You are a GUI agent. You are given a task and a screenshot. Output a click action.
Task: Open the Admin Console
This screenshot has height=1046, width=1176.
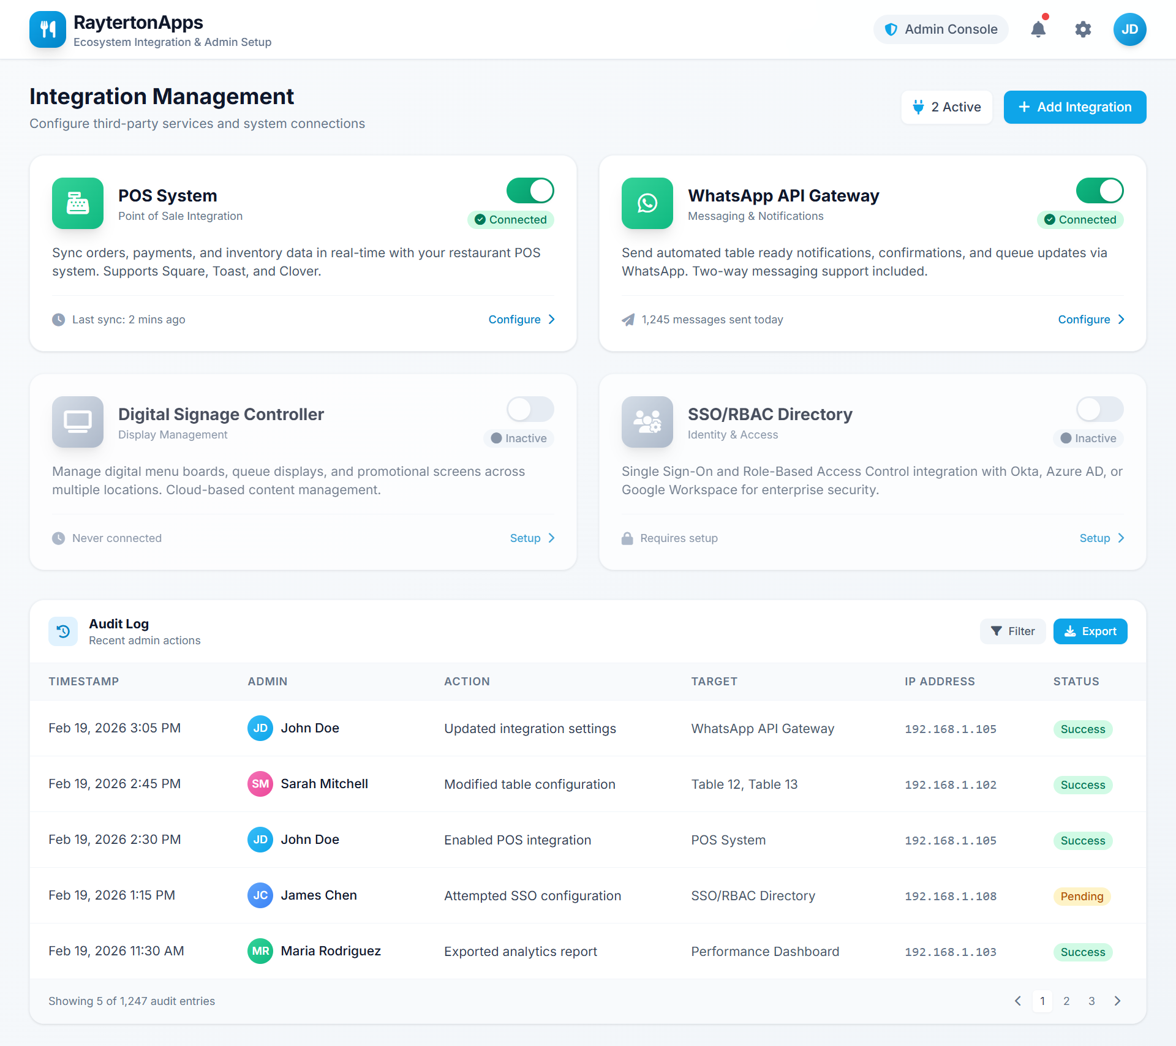pos(941,29)
